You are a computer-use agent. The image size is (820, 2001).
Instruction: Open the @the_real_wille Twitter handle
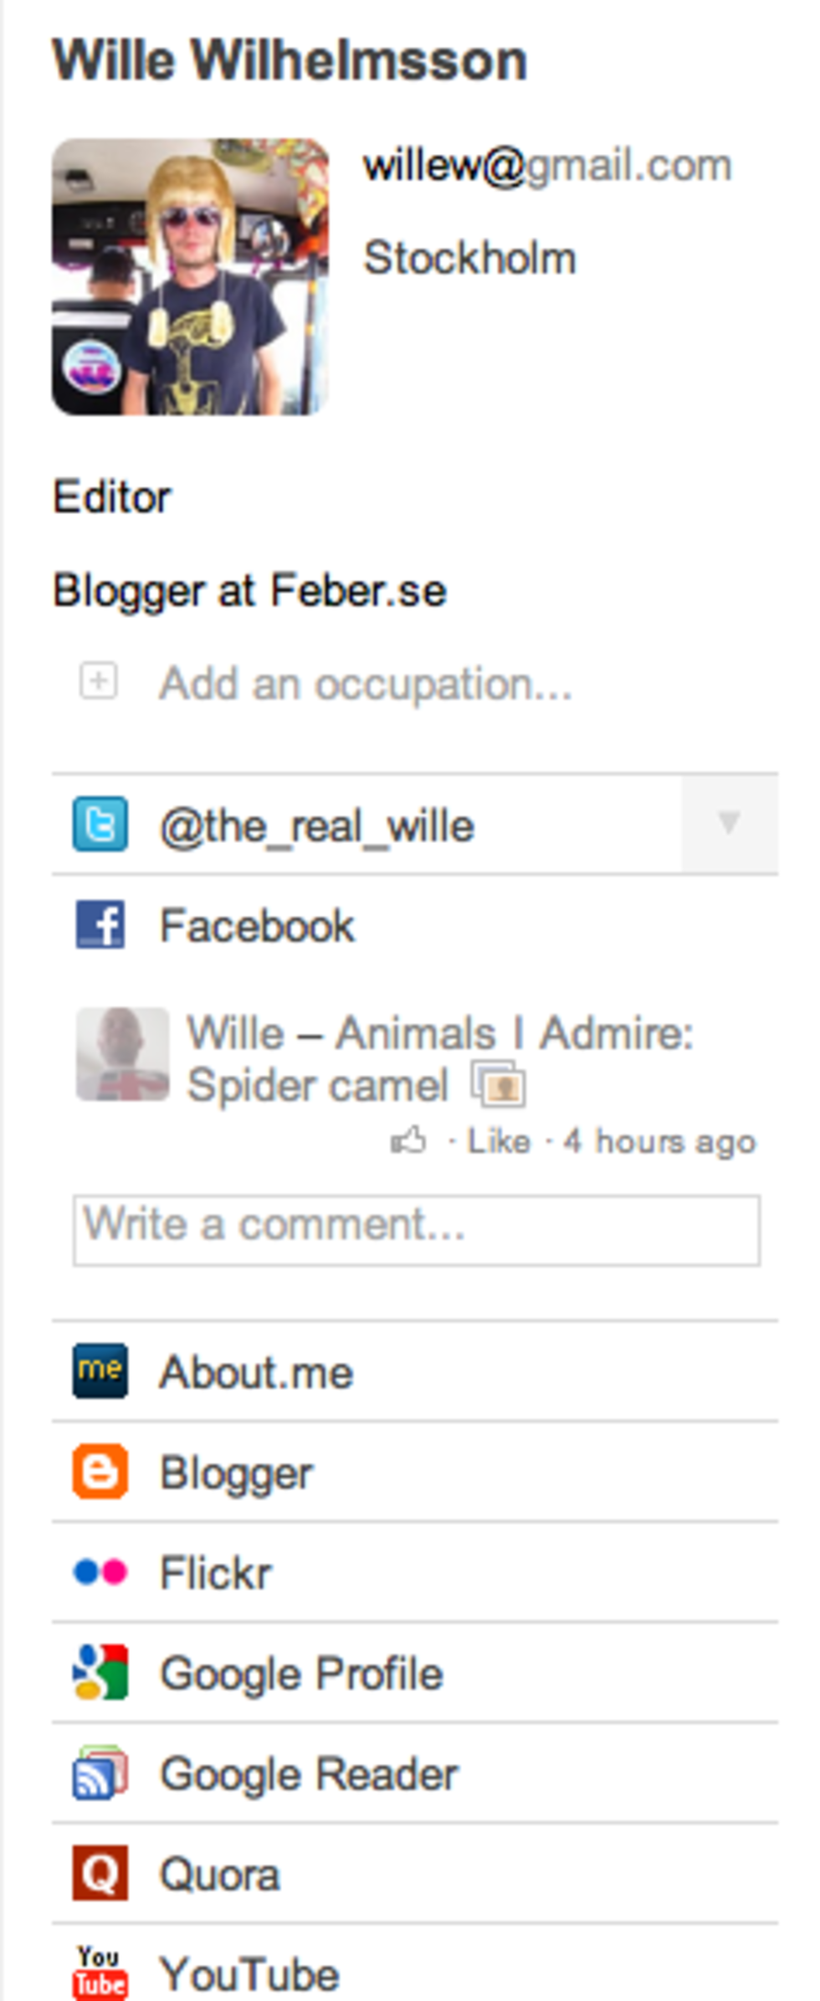pos(317,826)
